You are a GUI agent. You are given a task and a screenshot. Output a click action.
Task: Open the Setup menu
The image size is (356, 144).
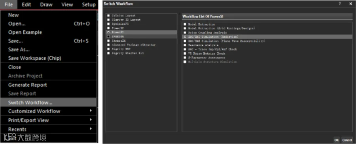pos(89,4)
